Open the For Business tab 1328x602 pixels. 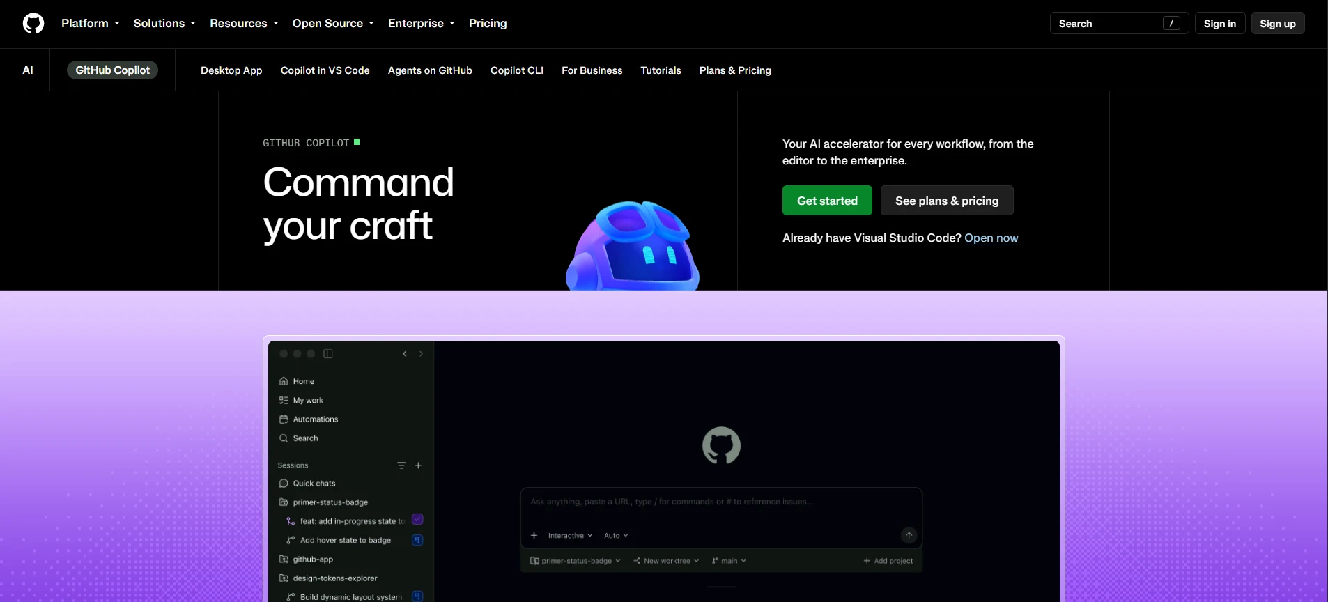pyautogui.click(x=592, y=70)
